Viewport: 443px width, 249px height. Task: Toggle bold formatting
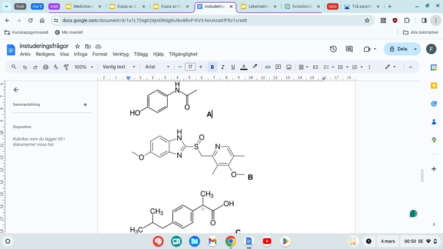[212, 67]
